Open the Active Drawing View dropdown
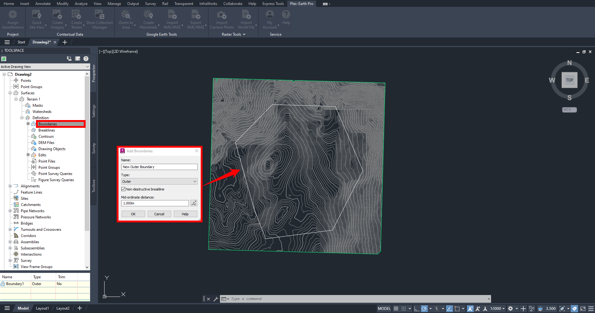The width and height of the screenshot is (595, 313). 45,67
